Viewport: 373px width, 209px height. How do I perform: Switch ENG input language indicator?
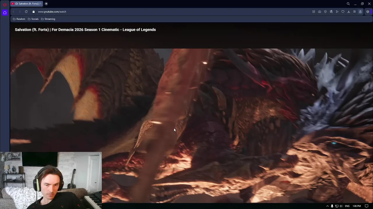point(347,206)
